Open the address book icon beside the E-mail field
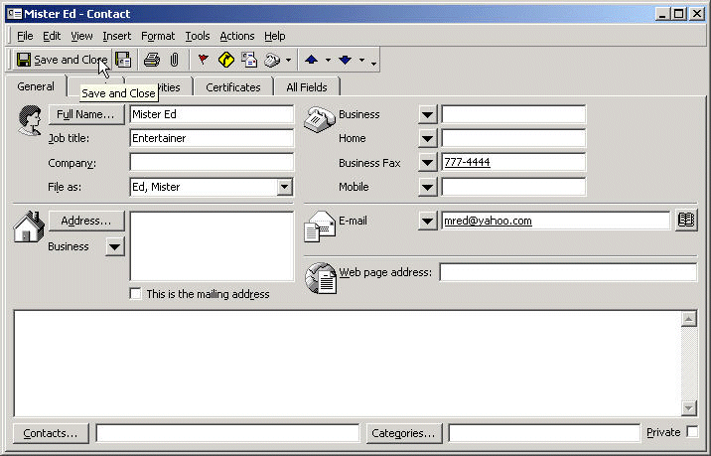 coord(685,221)
